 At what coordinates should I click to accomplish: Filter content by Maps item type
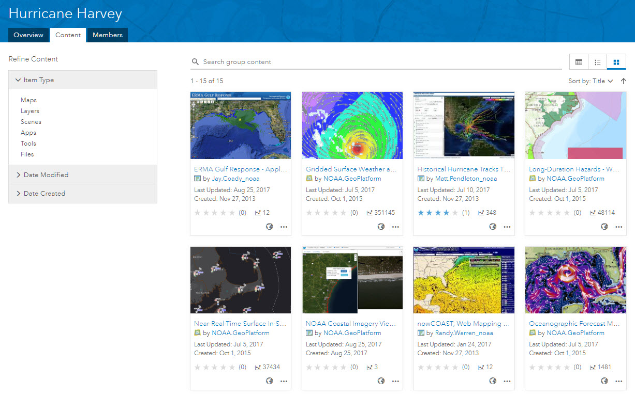pyautogui.click(x=28, y=100)
